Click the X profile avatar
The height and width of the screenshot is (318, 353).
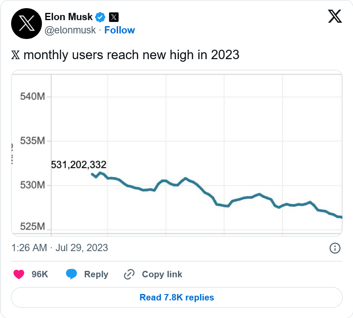coord(27,24)
